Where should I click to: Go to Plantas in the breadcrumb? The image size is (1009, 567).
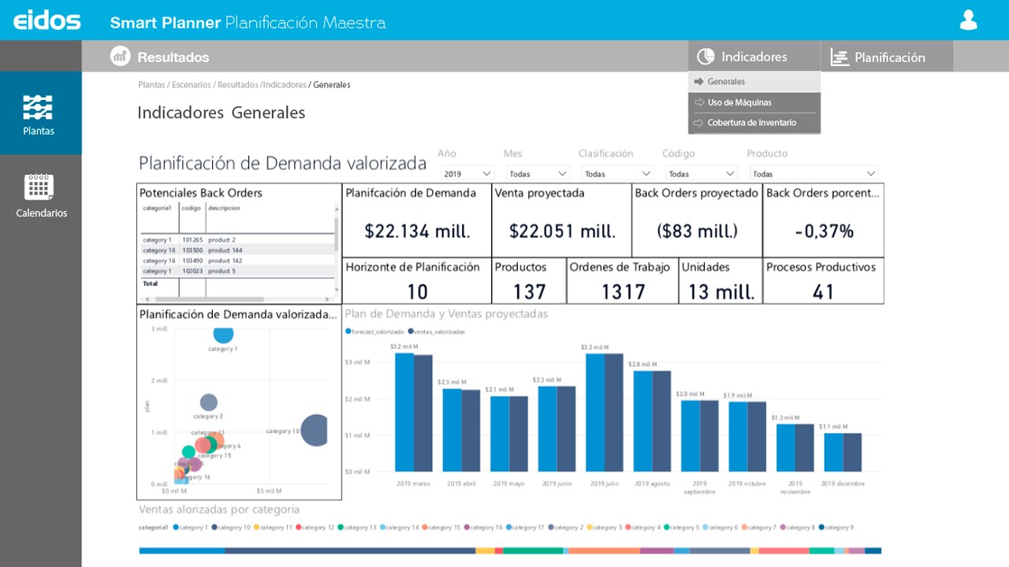151,85
